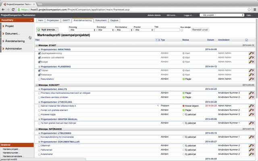
Task: Collapse the 'Milstolpe: START' group
Action: [x=37, y=45]
